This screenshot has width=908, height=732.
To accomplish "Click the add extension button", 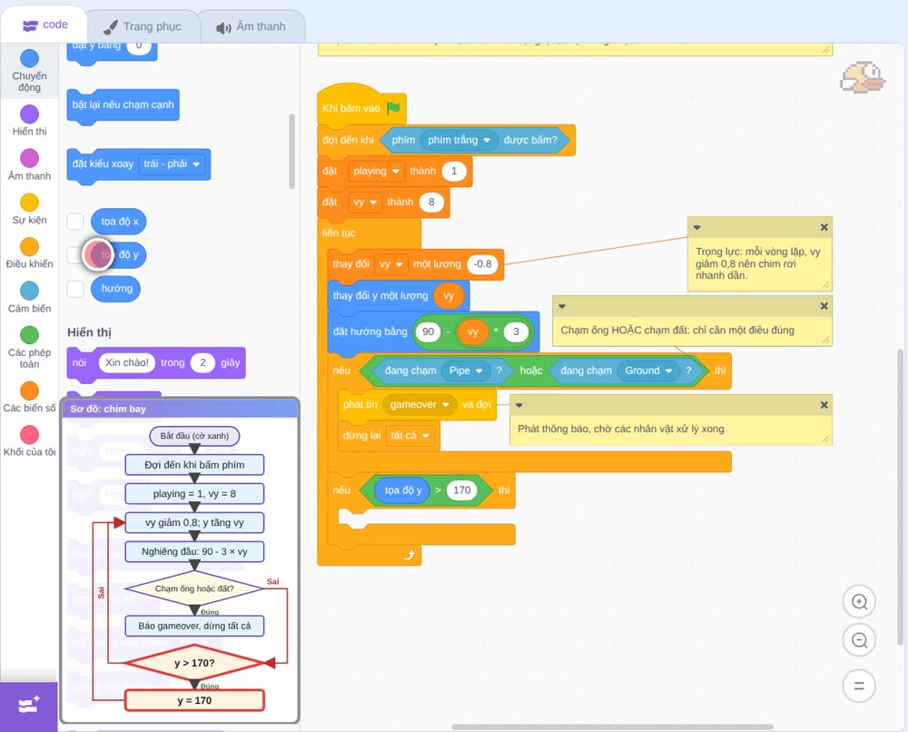I will (x=29, y=707).
